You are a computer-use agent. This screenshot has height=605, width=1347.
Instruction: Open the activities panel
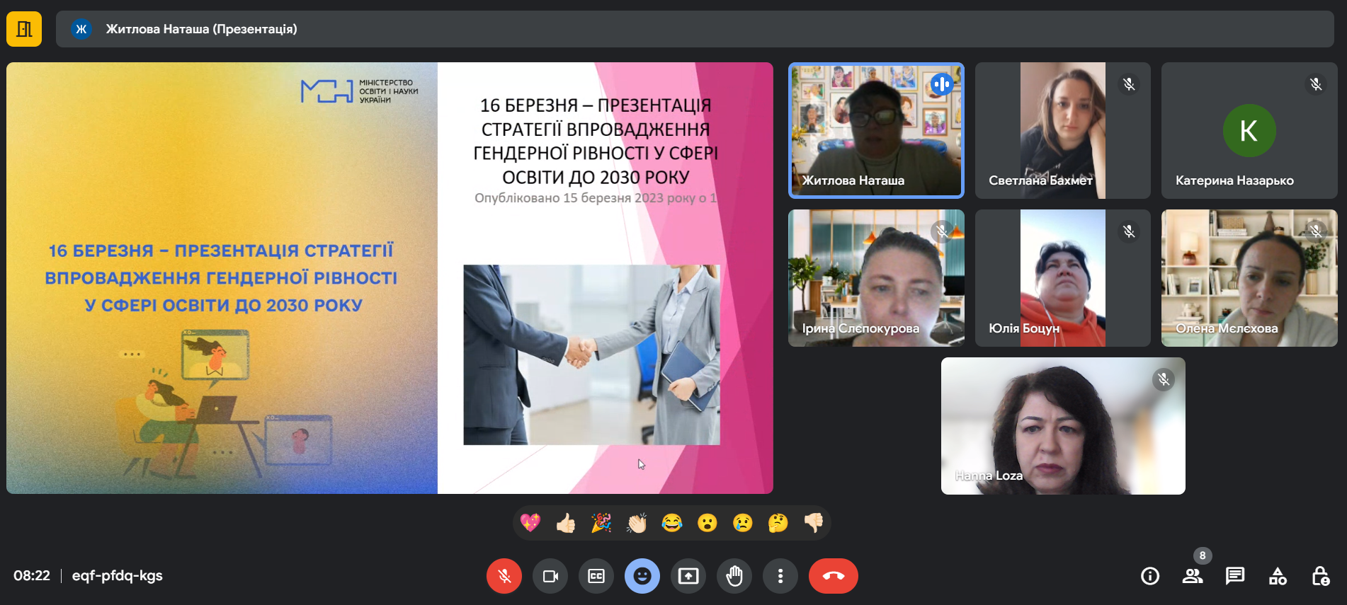click(1278, 576)
